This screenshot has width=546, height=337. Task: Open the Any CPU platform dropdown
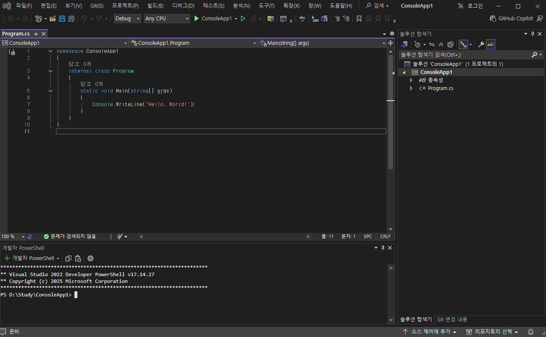click(x=167, y=19)
